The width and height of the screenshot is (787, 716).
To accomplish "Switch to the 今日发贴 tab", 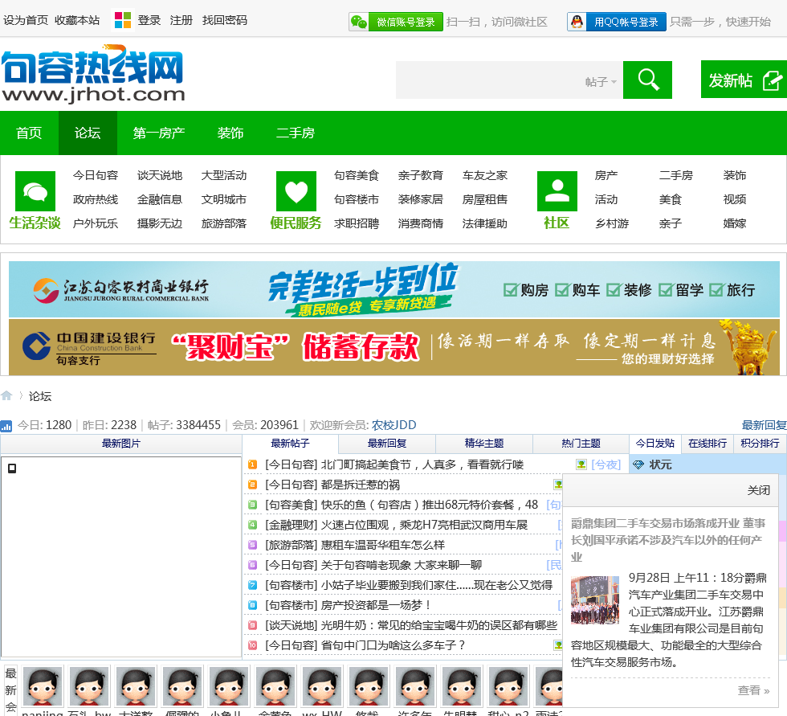I will (x=655, y=444).
